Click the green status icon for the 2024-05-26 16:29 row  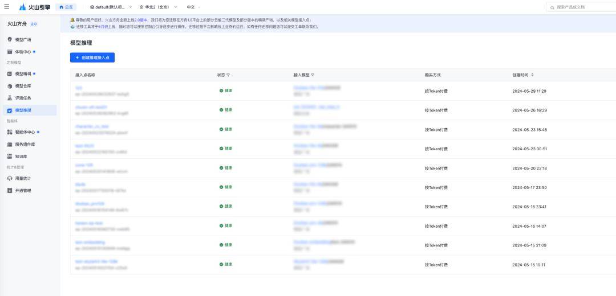[221, 110]
